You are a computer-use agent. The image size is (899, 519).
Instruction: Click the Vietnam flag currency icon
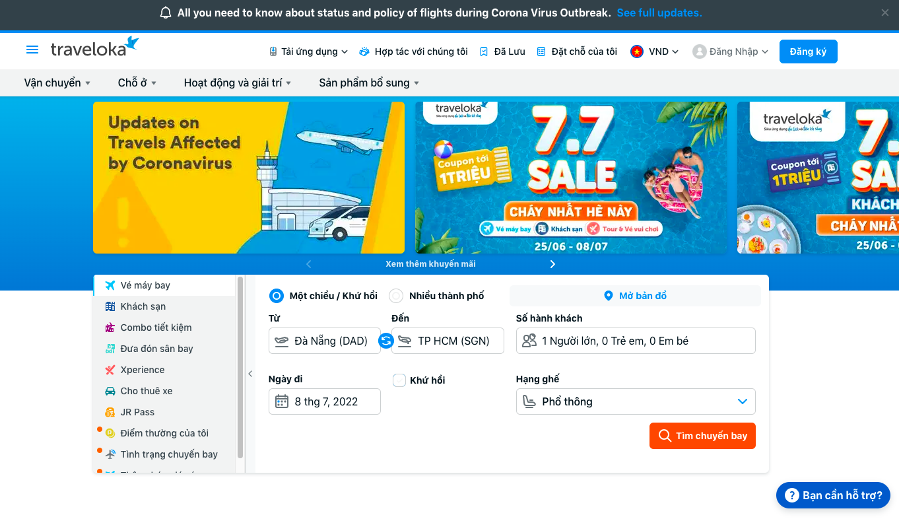[636, 52]
